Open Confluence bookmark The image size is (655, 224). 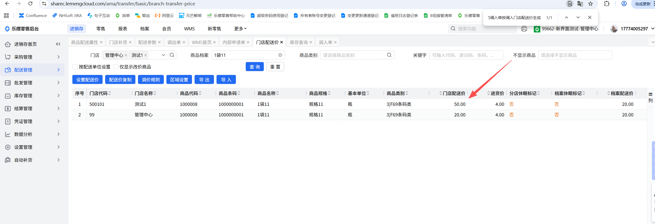pyautogui.click(x=33, y=15)
